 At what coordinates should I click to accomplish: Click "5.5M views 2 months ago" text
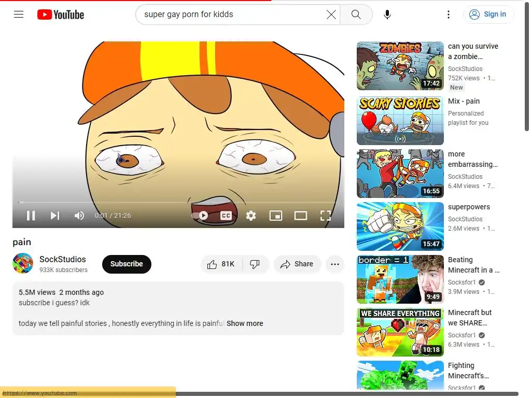(61, 292)
